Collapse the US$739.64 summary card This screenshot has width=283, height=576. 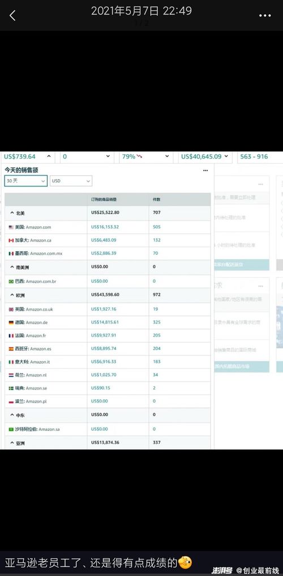(x=49, y=156)
